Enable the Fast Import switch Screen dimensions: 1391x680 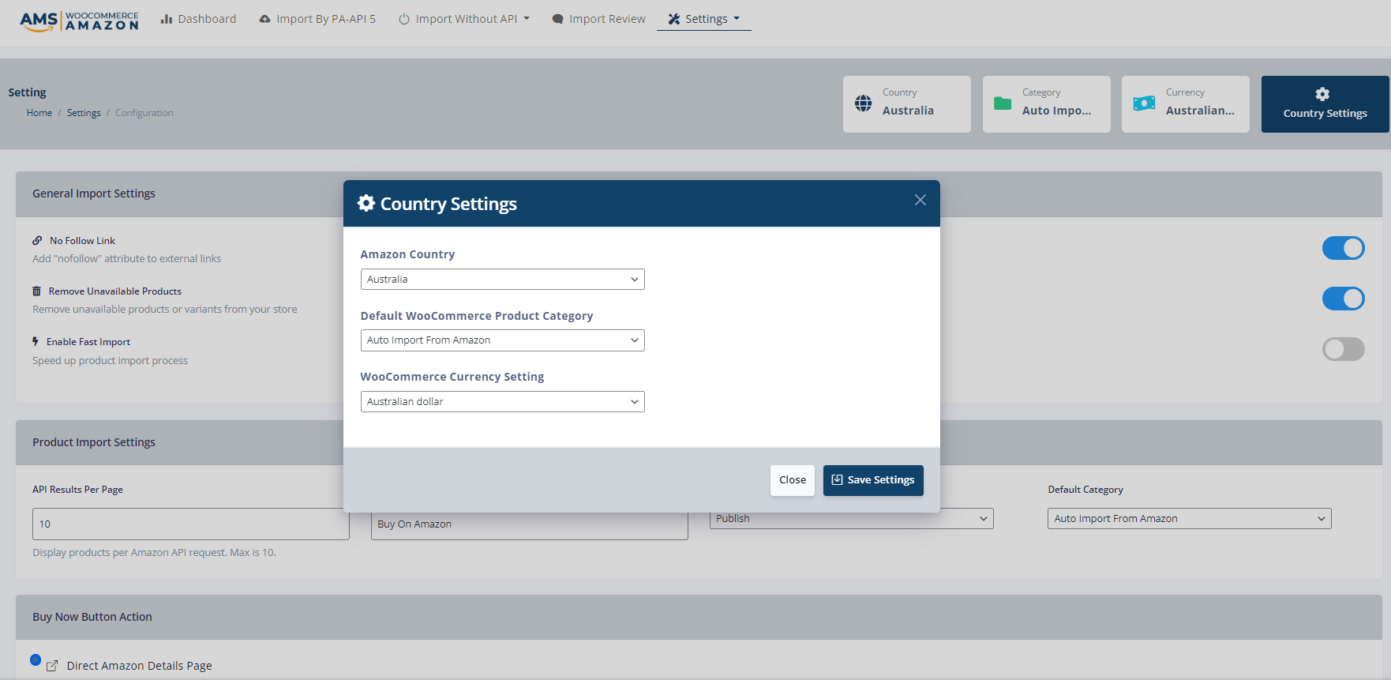click(1344, 349)
